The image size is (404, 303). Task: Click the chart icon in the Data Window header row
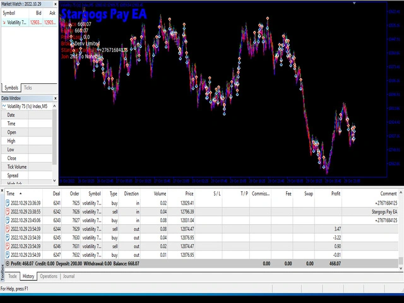pyautogui.click(x=4, y=106)
